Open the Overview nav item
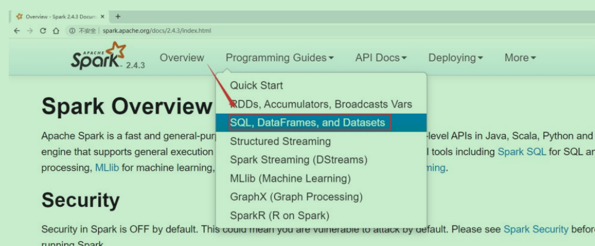Viewport: 595px width, 246px height. (x=182, y=58)
